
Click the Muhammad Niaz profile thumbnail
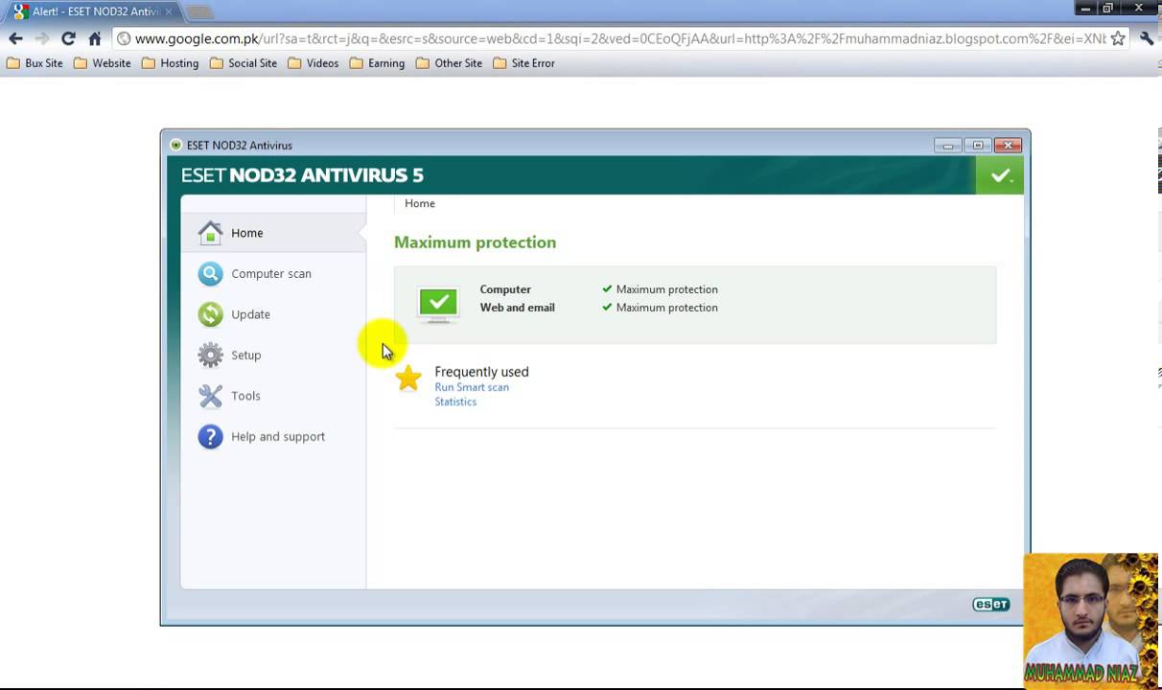click(1091, 620)
